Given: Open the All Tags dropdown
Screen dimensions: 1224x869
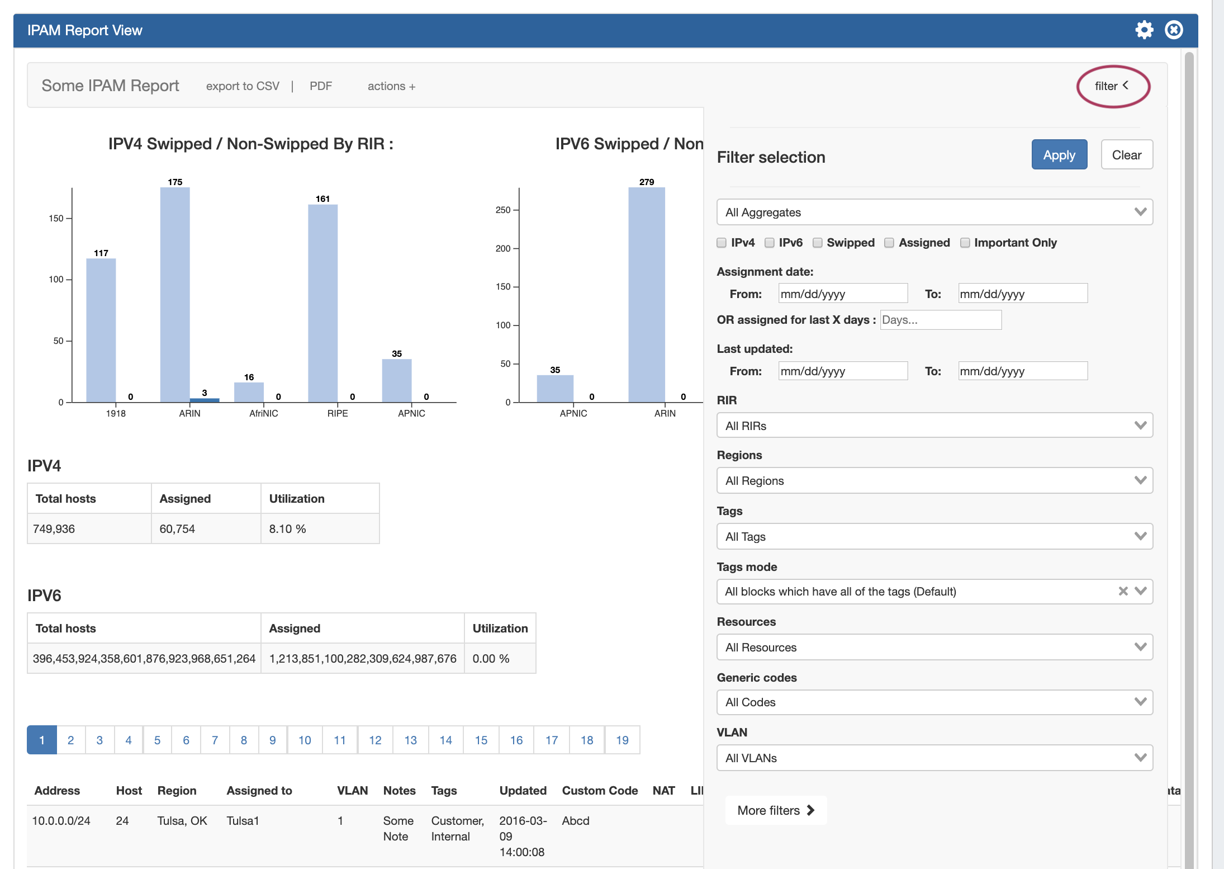Looking at the screenshot, I should (x=934, y=536).
